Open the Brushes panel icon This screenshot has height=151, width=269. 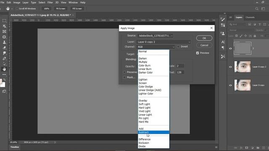223,19
